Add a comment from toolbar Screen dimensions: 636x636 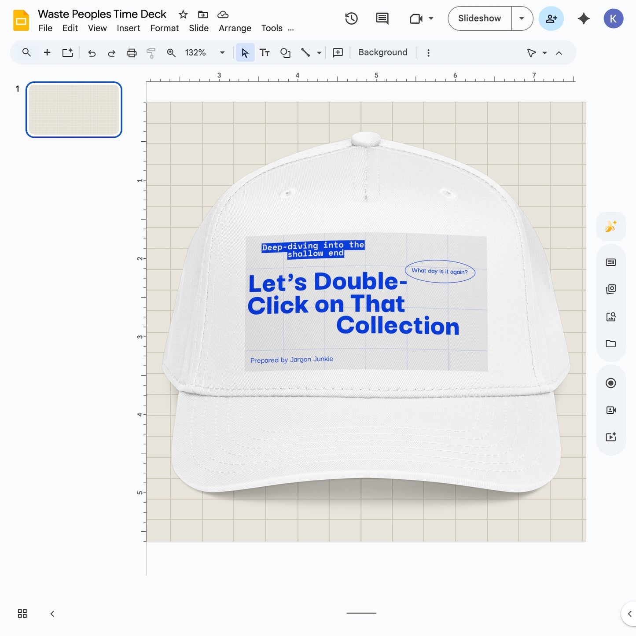coord(338,53)
